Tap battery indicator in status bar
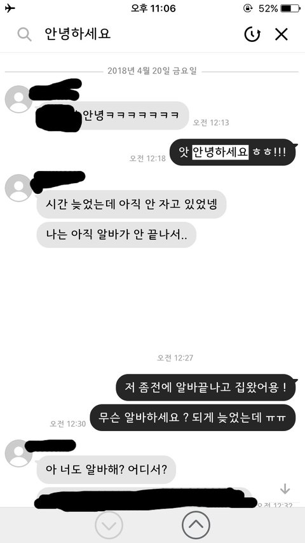The image size is (305, 543). click(x=290, y=8)
